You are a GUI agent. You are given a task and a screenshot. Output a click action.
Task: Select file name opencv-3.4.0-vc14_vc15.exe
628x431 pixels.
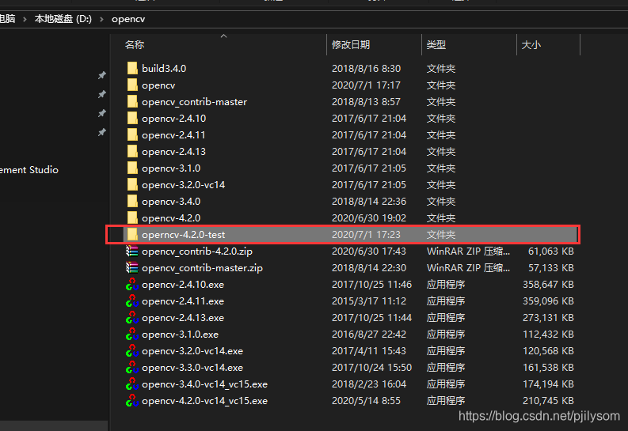pyautogui.click(x=204, y=384)
